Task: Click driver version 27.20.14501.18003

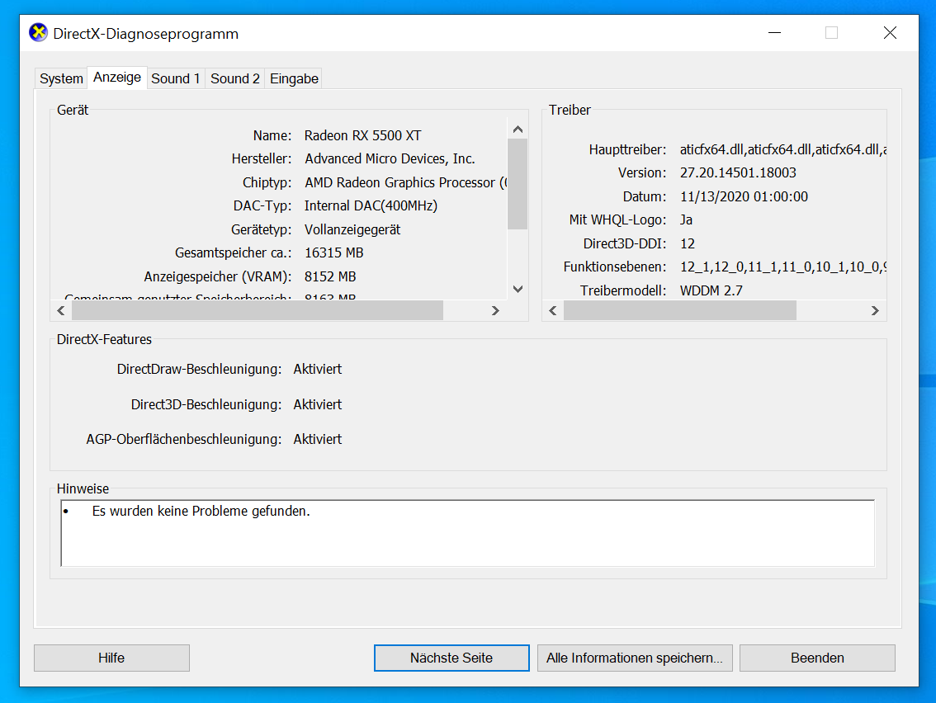Action: pos(738,173)
